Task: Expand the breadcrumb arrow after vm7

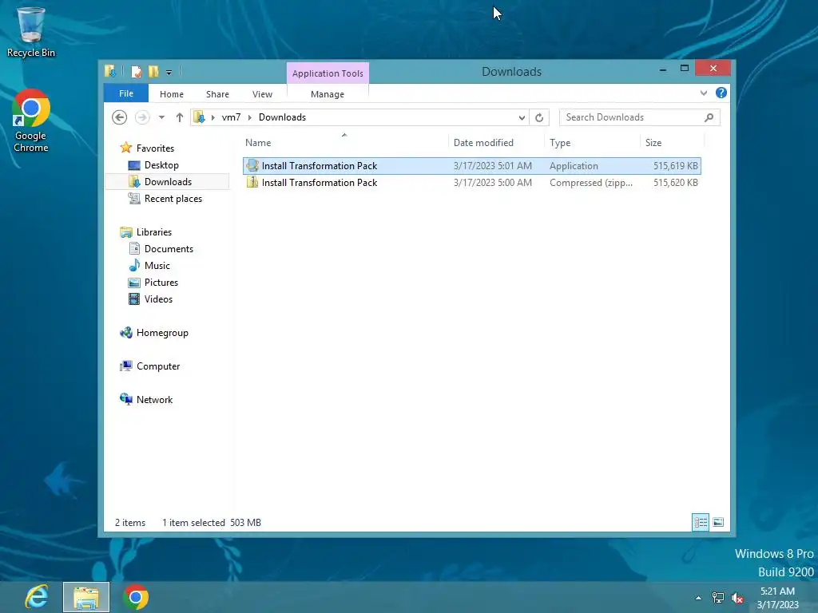Action: 250,117
